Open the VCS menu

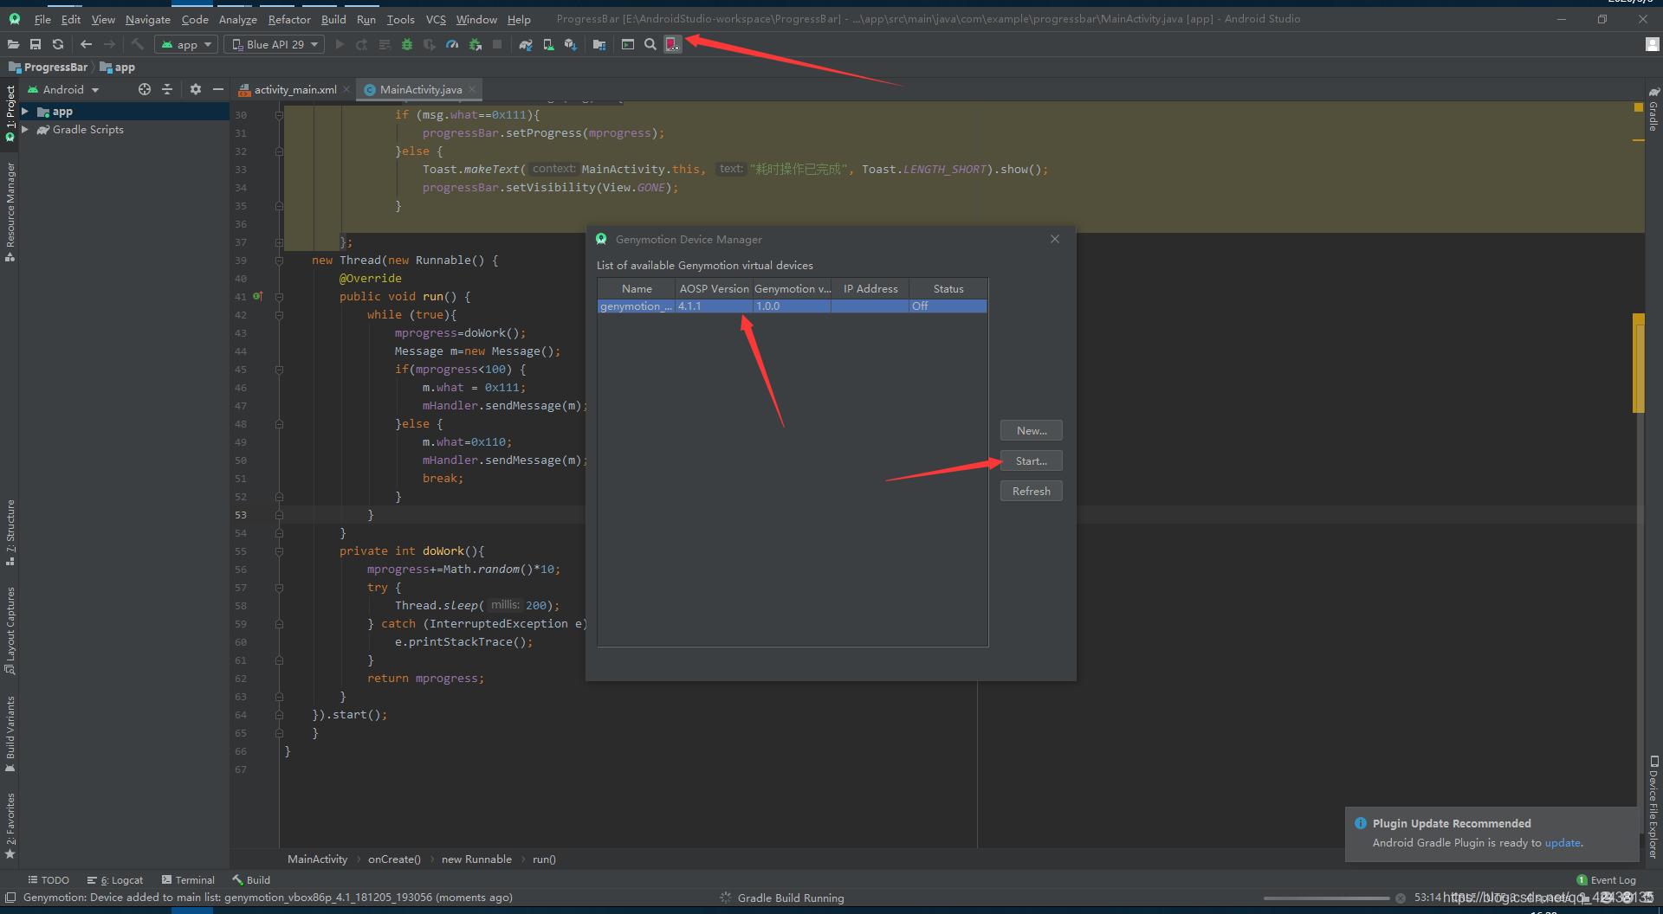click(436, 19)
